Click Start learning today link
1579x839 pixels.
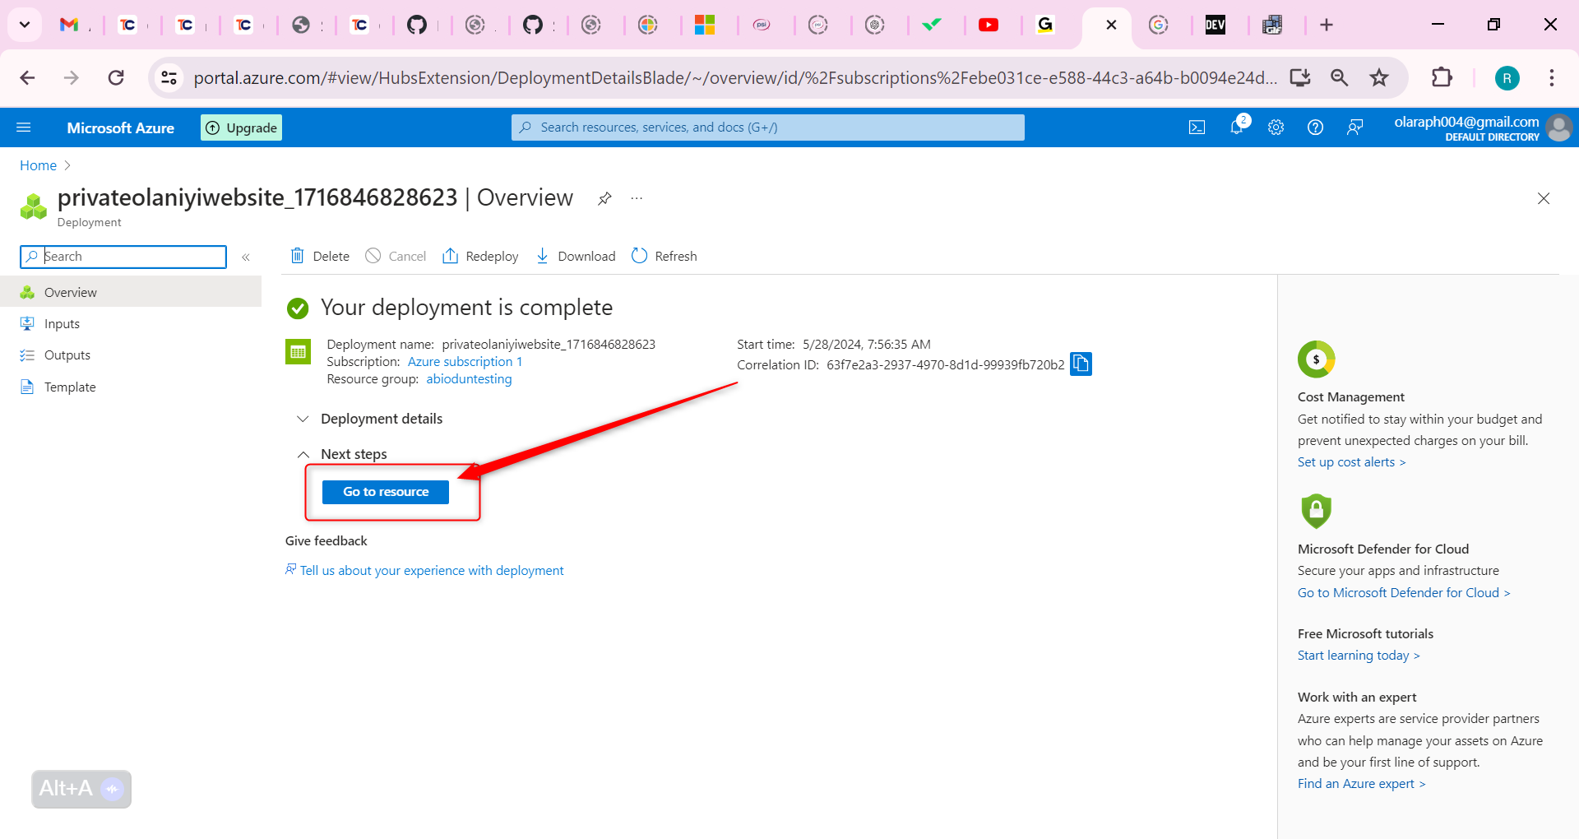click(x=1359, y=656)
